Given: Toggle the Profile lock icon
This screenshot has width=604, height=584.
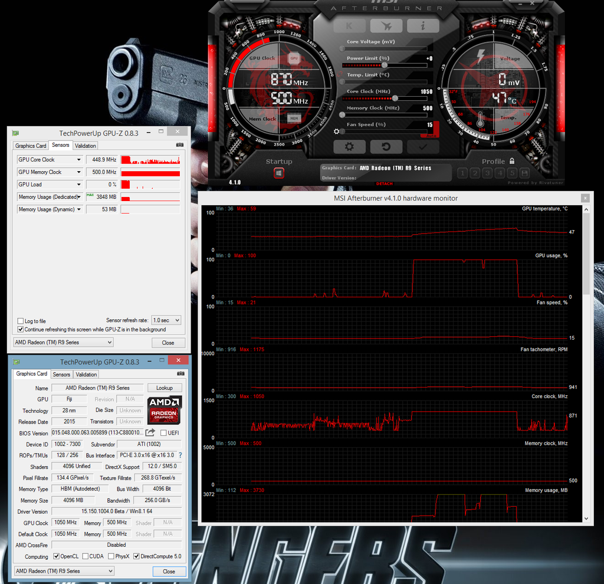Looking at the screenshot, I should 512,161.
